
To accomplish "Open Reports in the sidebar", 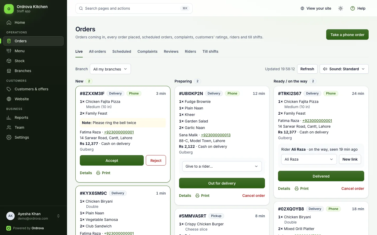I will coord(33,118).
